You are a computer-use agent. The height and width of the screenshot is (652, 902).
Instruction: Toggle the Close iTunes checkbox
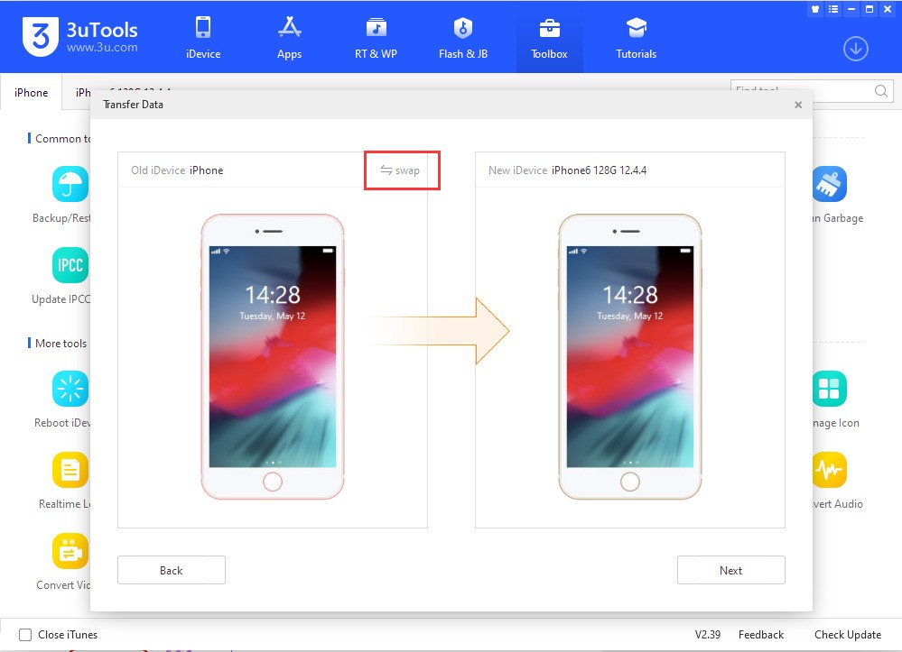pyautogui.click(x=25, y=634)
